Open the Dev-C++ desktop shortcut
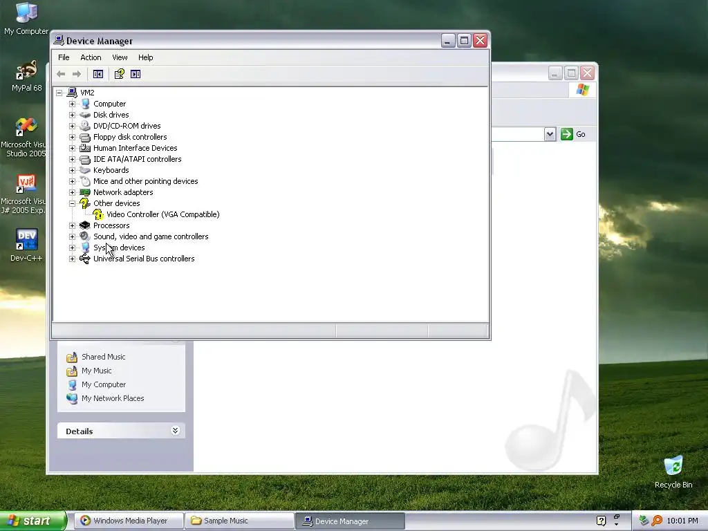The image size is (708, 531). (x=26, y=245)
